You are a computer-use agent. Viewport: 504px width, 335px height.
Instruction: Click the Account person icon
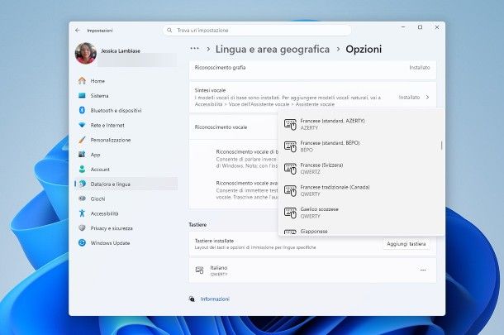point(83,170)
